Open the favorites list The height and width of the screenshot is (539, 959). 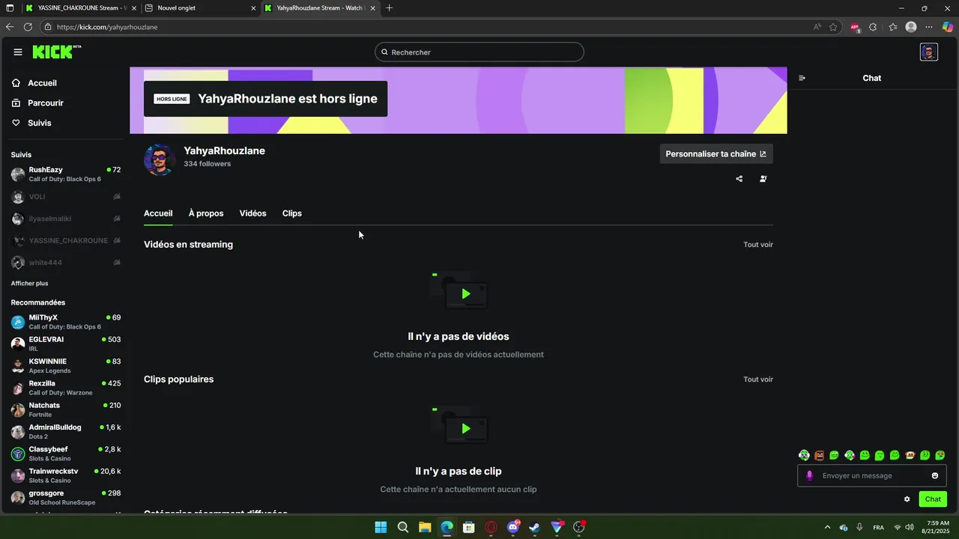click(893, 27)
